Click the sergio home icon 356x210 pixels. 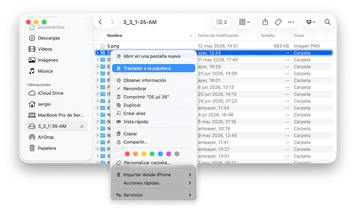pyautogui.click(x=32, y=104)
